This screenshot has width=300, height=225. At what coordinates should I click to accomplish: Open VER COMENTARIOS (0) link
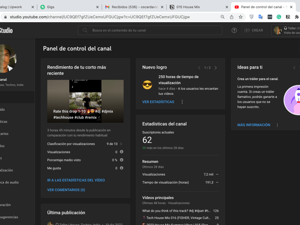pos(66,190)
